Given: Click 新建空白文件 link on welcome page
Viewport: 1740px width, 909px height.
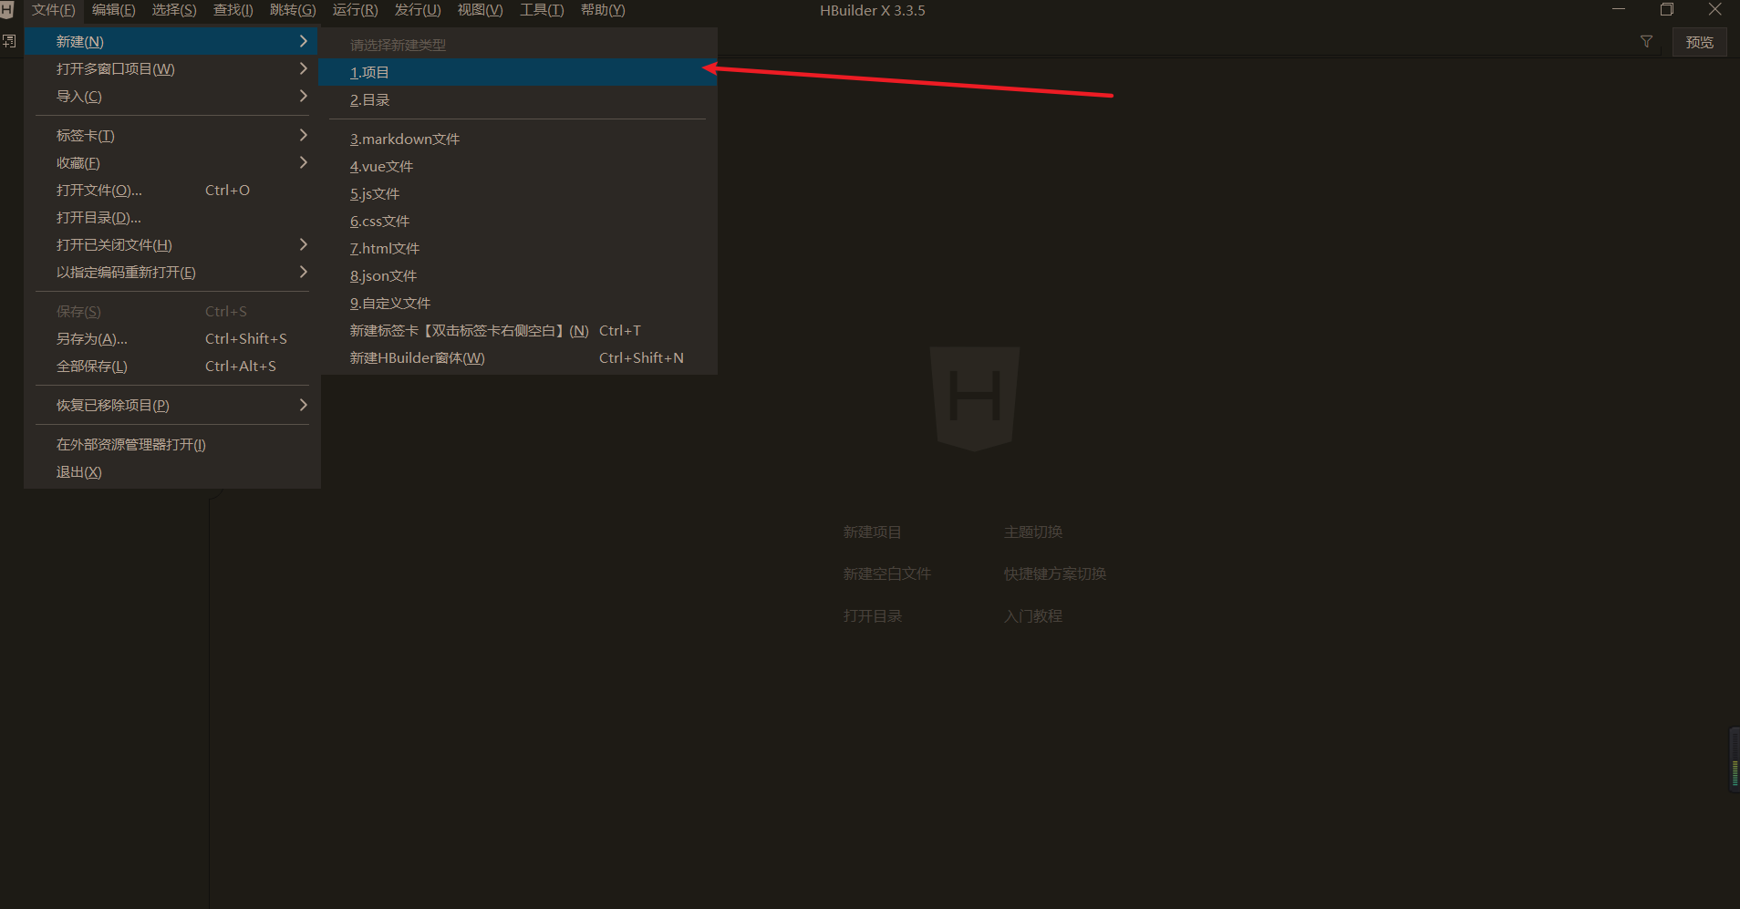Looking at the screenshot, I should pyautogui.click(x=886, y=574).
